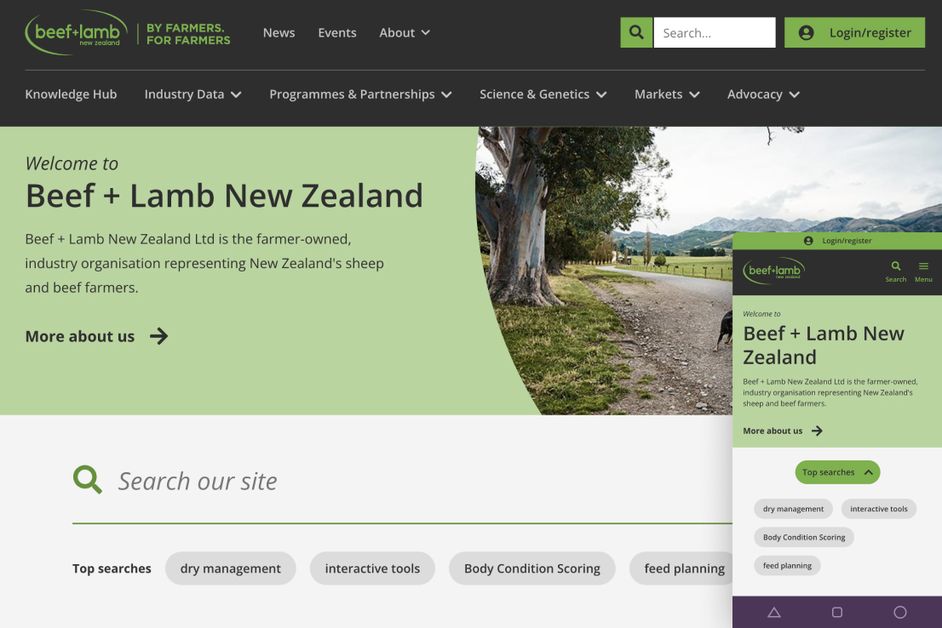Image resolution: width=942 pixels, height=628 pixels.
Task: Expand the Markets menu chevron
Action: tap(694, 94)
